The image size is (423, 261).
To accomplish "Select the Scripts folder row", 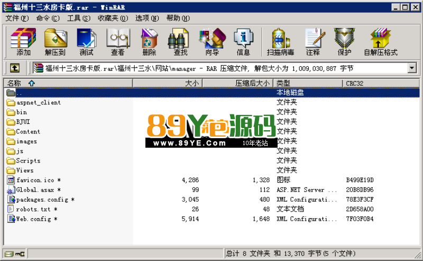I will pyautogui.click(x=212, y=161).
